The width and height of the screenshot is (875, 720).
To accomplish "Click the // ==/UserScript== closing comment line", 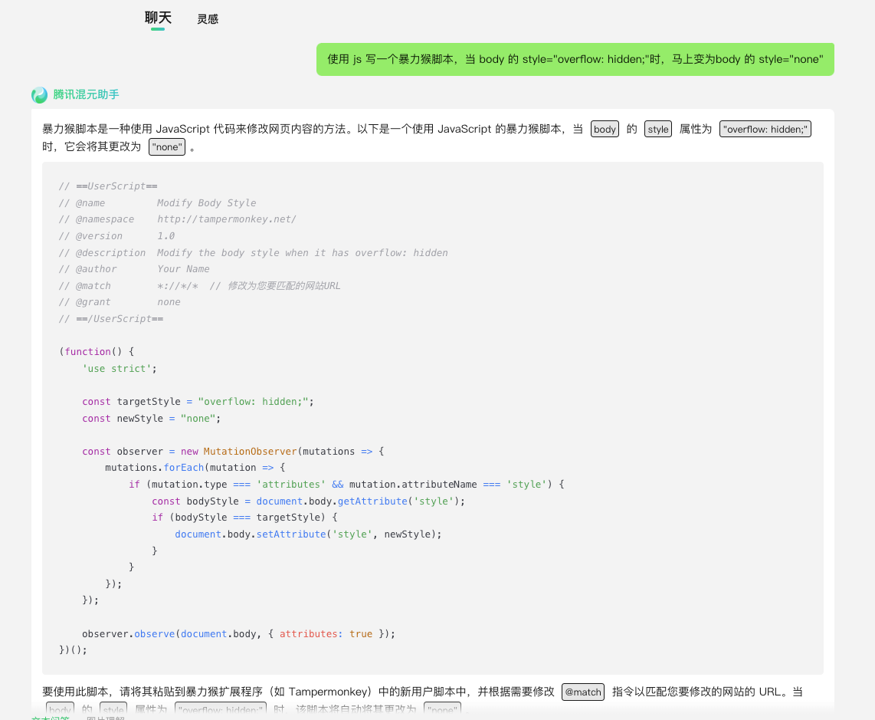I will (111, 318).
